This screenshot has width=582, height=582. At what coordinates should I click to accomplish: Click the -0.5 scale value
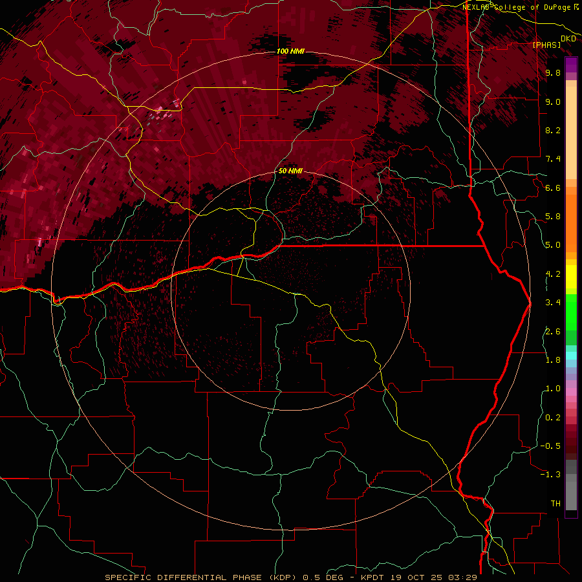pos(550,446)
